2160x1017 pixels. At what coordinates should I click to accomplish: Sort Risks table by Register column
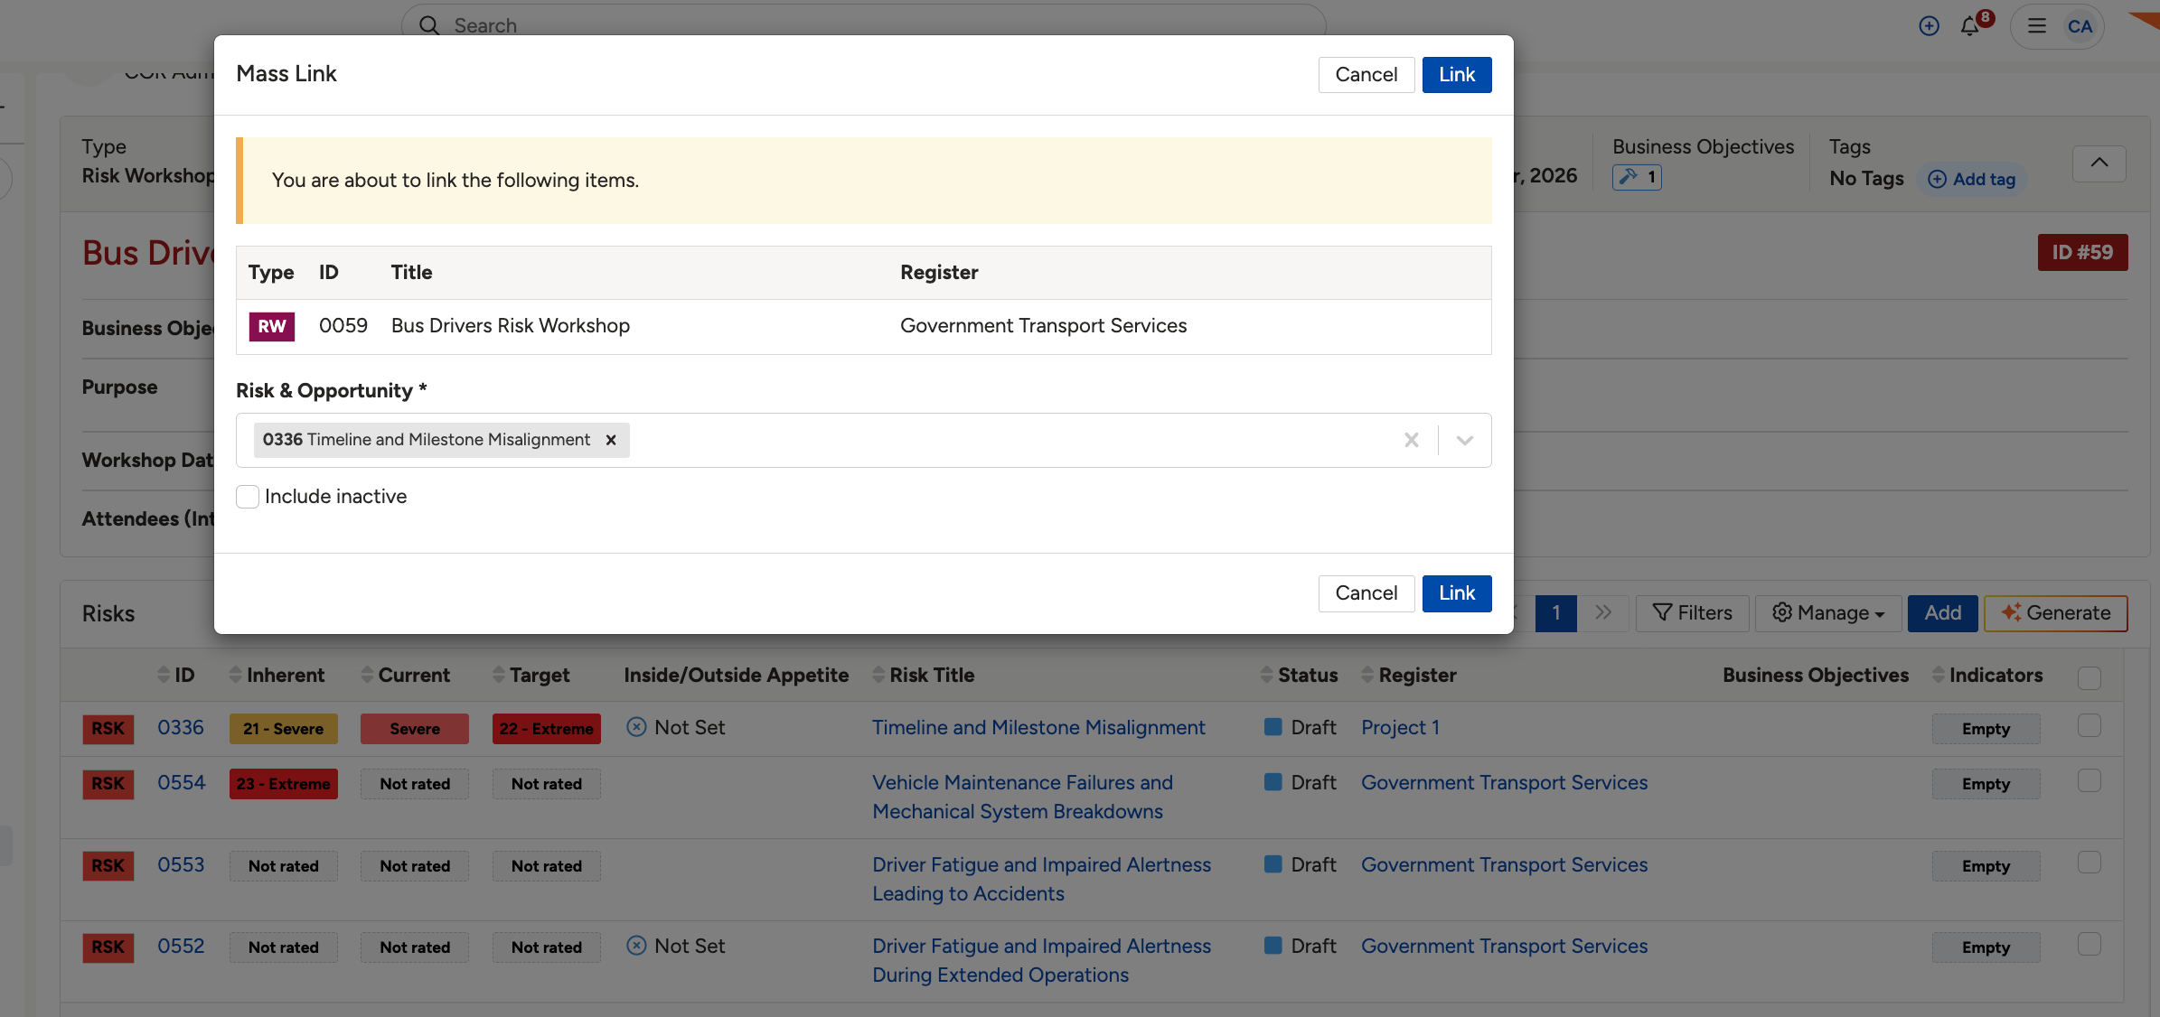coord(1409,676)
